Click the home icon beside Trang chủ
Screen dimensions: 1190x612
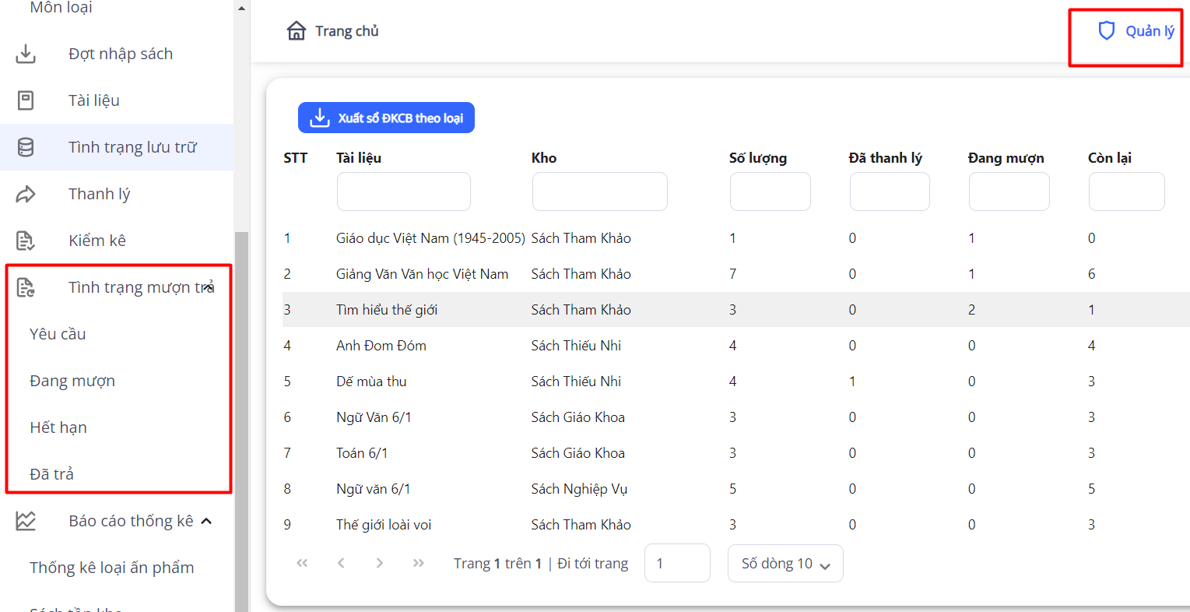click(297, 31)
